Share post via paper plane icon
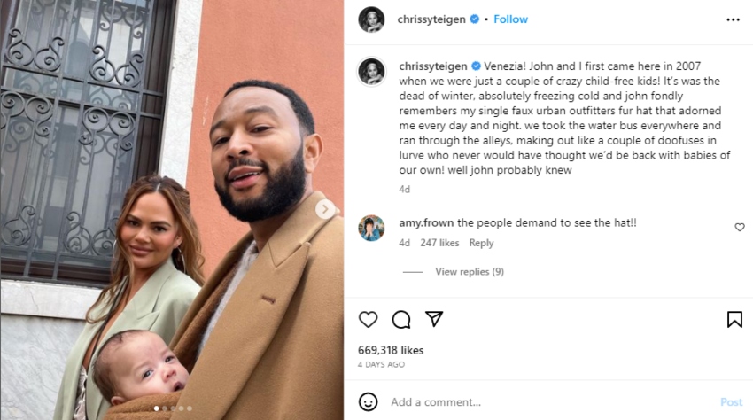 point(434,319)
